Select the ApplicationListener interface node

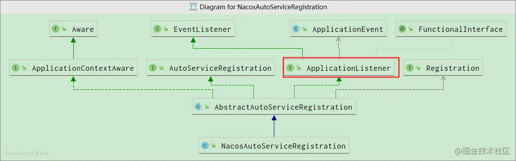tap(339, 68)
